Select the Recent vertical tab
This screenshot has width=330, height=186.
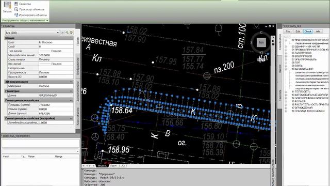[280, 69]
